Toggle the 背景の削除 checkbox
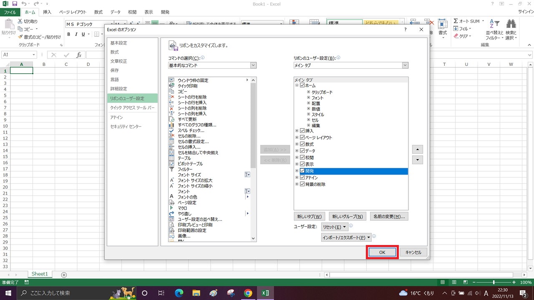 (302, 184)
